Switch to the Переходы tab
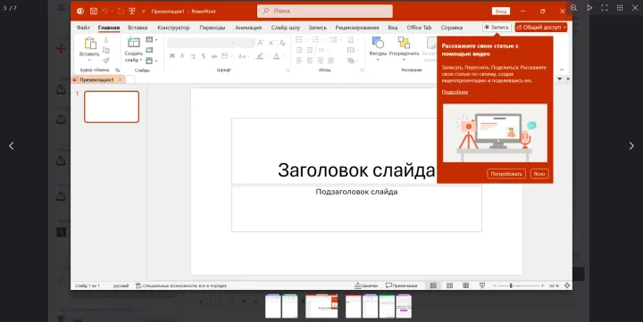This screenshot has width=643, height=322. point(213,28)
